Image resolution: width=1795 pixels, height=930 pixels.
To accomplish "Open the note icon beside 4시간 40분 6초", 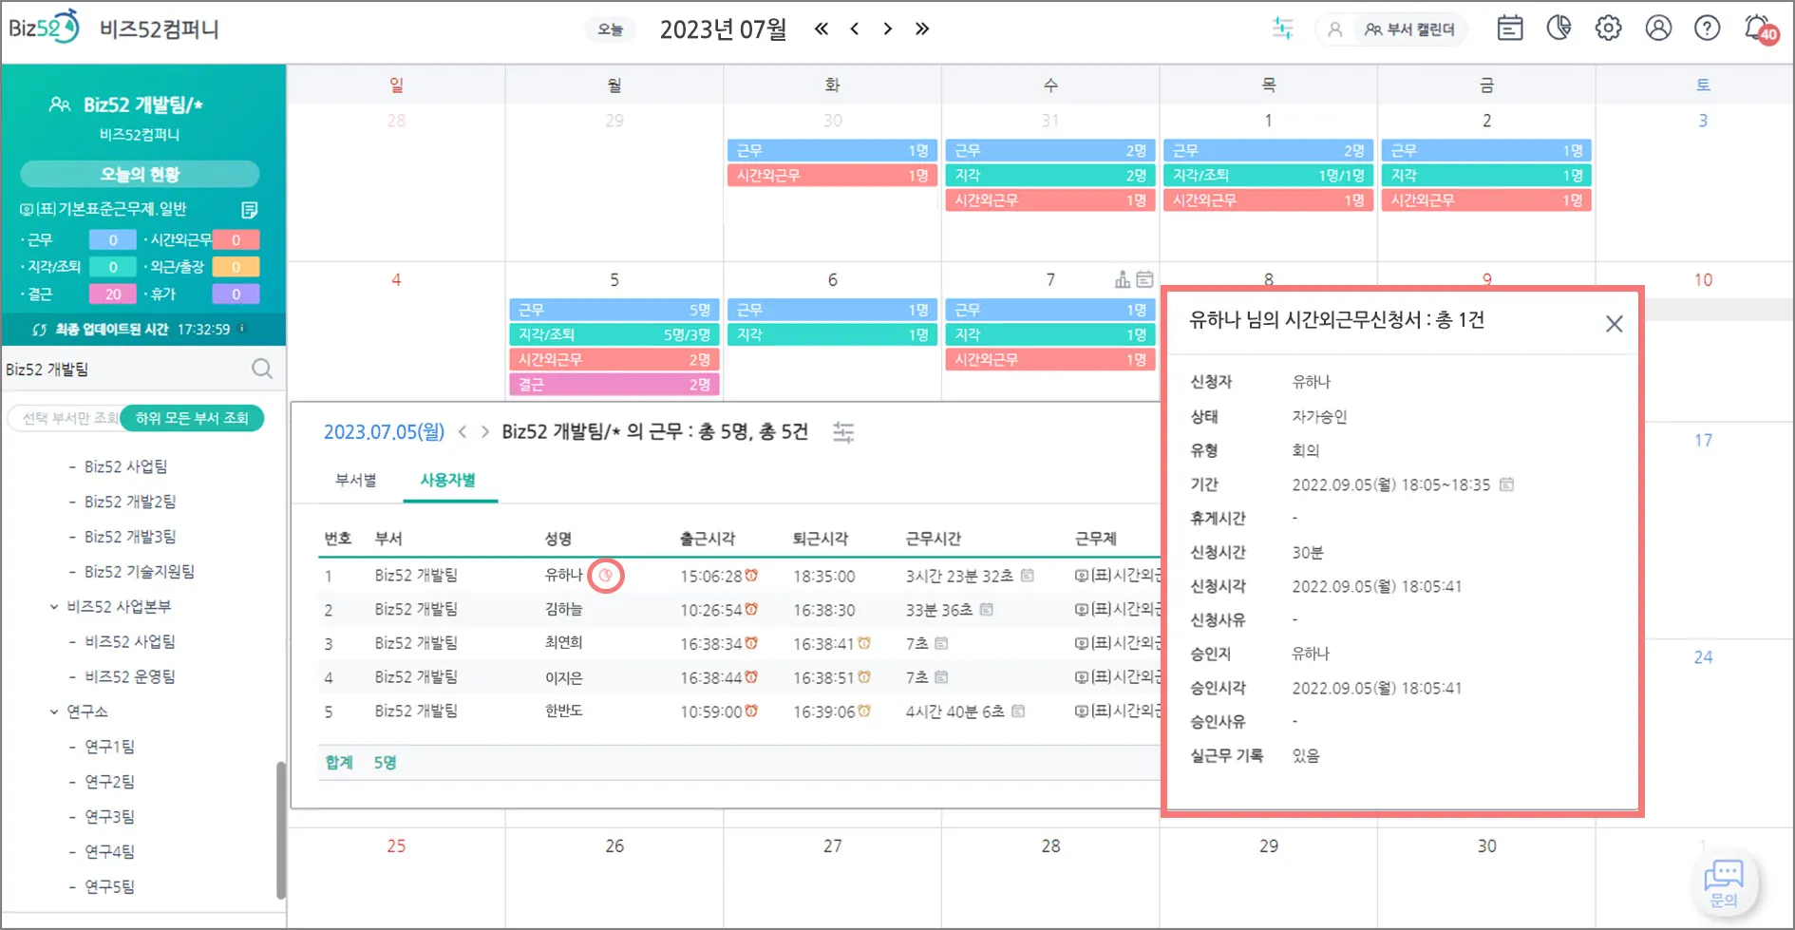I will (x=1018, y=711).
